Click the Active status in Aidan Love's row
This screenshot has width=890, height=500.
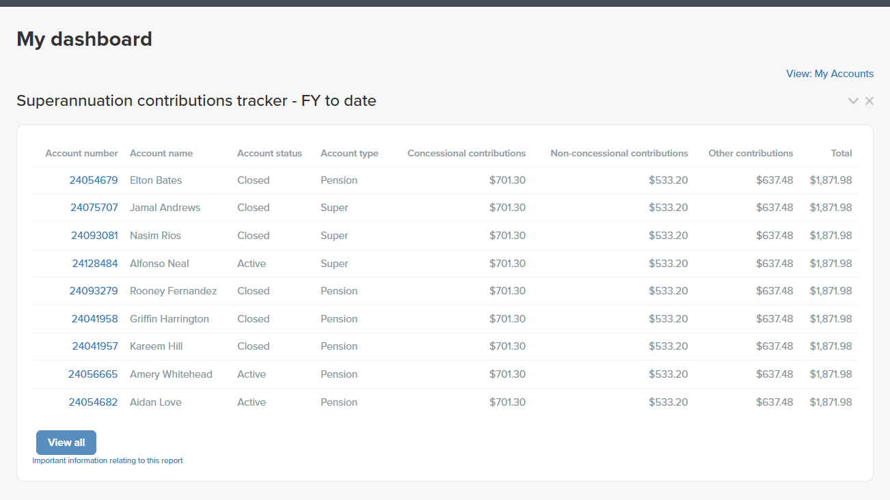point(252,402)
